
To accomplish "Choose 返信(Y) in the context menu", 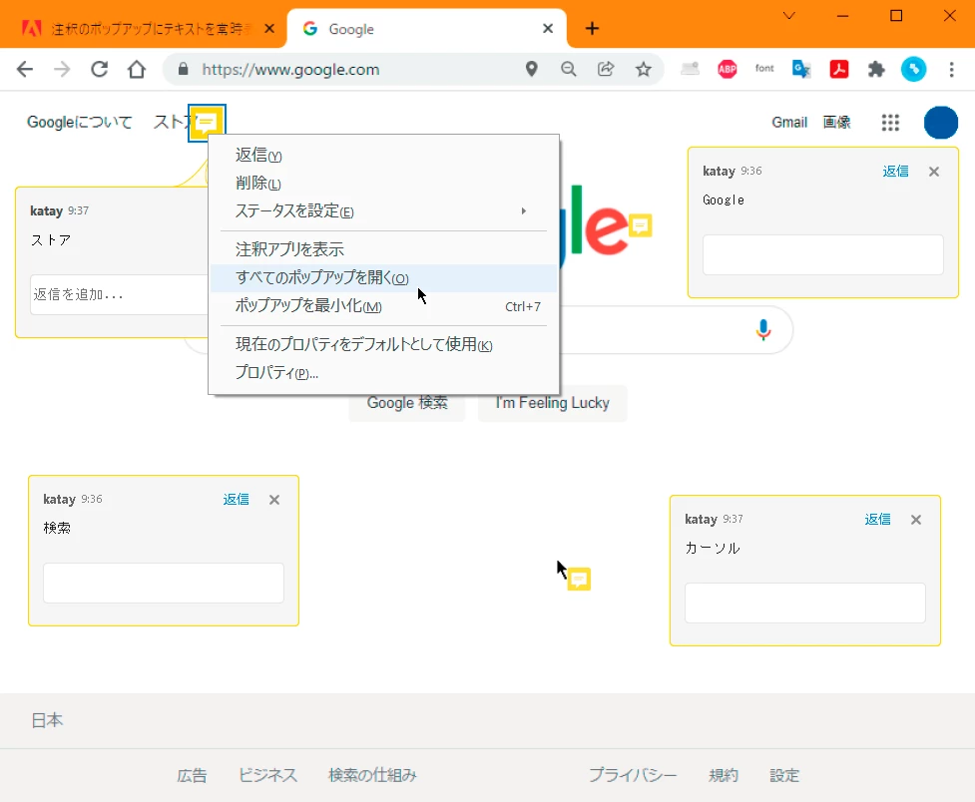I will tap(383, 155).
